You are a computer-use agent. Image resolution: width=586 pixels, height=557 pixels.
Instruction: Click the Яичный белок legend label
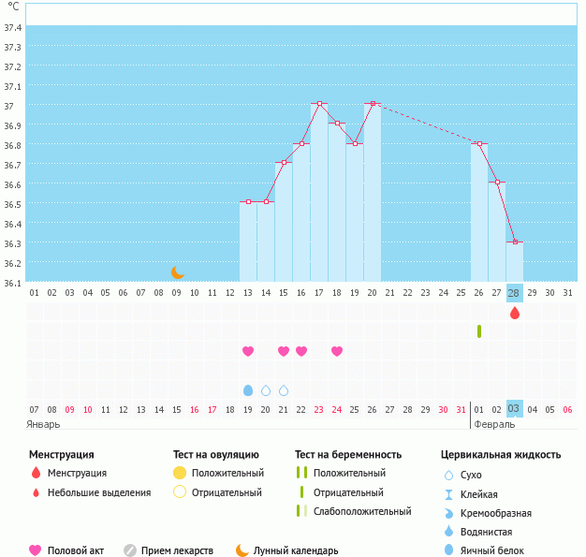click(493, 550)
